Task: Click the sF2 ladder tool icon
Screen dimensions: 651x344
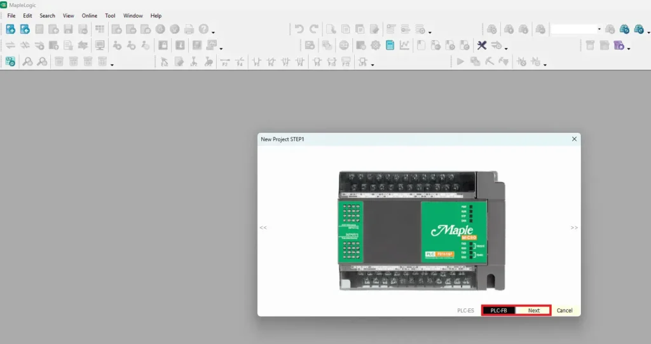Action: [x=194, y=62]
